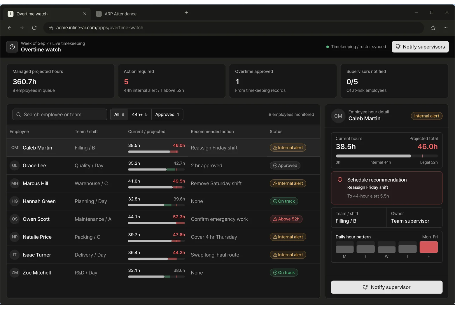This screenshot has width=455, height=309.
Task: Select Friday's red bar in Daily hour pattern
Action: (428, 247)
